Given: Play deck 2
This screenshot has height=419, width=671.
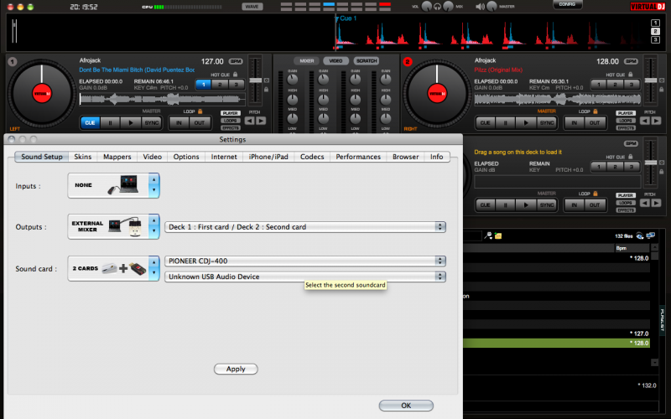Looking at the screenshot, I should pos(526,122).
